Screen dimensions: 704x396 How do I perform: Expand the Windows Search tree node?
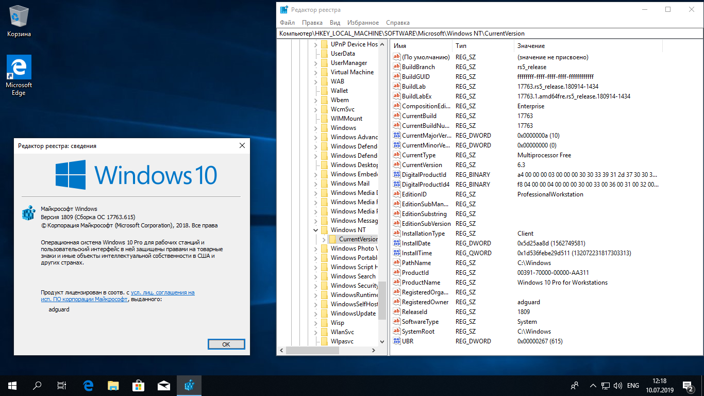[316, 276]
